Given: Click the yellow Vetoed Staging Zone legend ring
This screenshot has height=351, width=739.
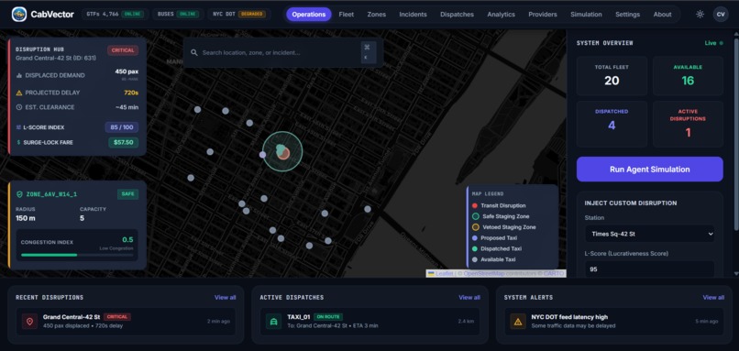Looking at the screenshot, I should pyautogui.click(x=475, y=227).
